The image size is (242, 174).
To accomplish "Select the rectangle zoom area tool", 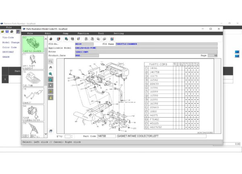I will 51,62.
